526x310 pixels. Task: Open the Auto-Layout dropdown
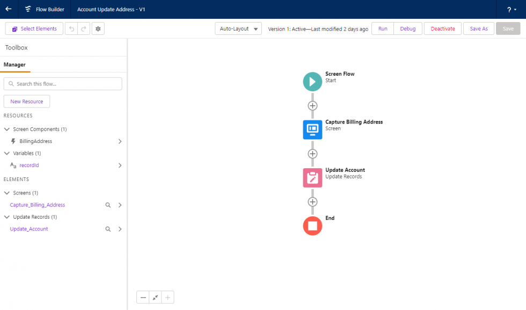(x=238, y=28)
